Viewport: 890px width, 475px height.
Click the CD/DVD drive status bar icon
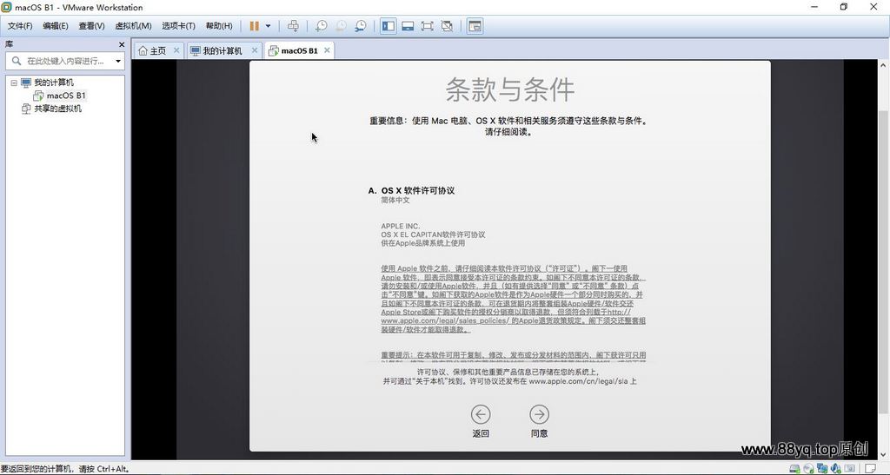808,469
